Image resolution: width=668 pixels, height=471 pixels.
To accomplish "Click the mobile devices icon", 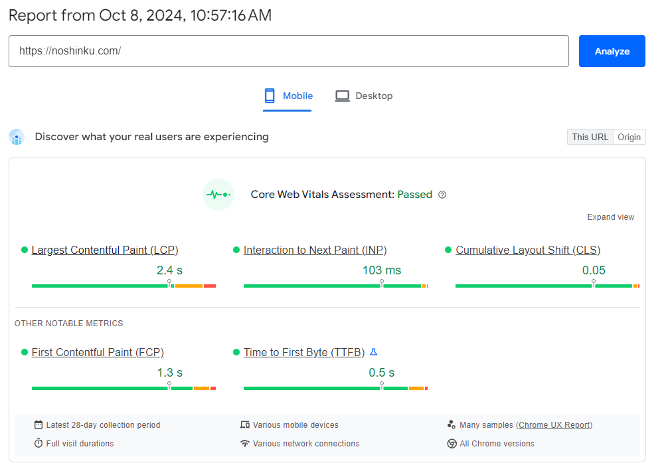I will click(x=245, y=424).
